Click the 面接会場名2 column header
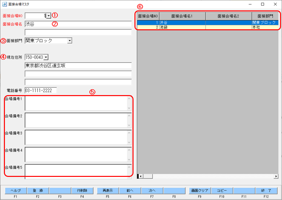 click(228, 16)
